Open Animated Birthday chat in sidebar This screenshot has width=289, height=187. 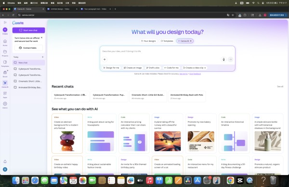pyautogui.click(x=28, y=87)
